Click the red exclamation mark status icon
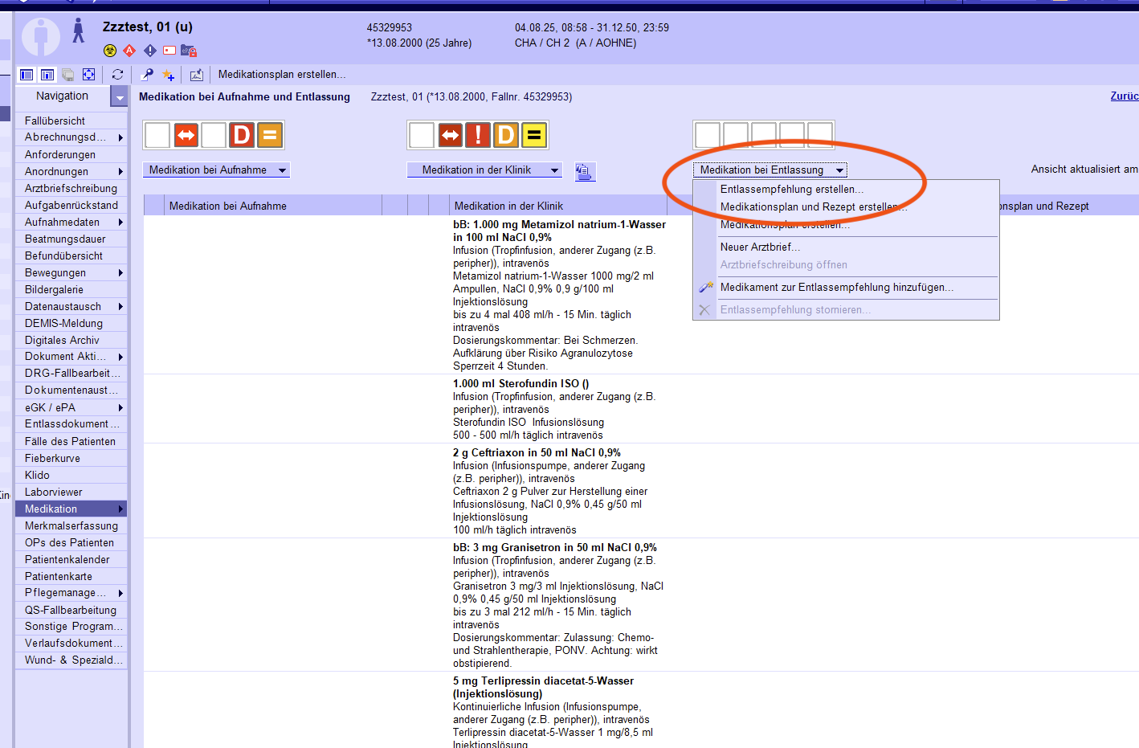This screenshot has width=1139, height=748. tap(478, 135)
